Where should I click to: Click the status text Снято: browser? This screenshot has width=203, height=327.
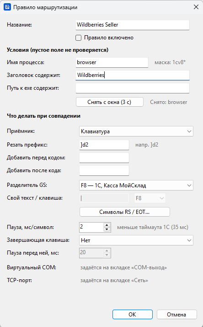coord(168,102)
